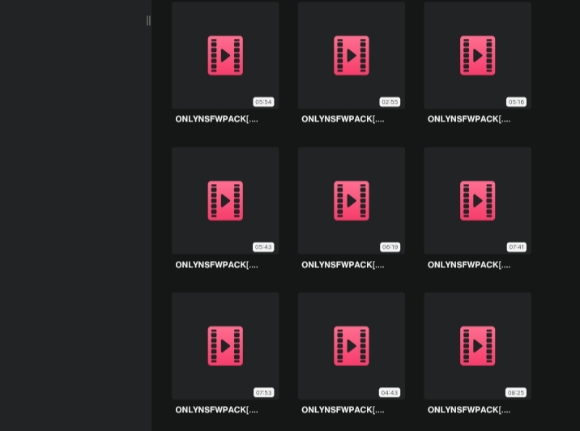The width and height of the screenshot is (580, 431).
Task: Select the ONLYNSFWPACK file name under the 02:55 video
Action: [x=343, y=119]
